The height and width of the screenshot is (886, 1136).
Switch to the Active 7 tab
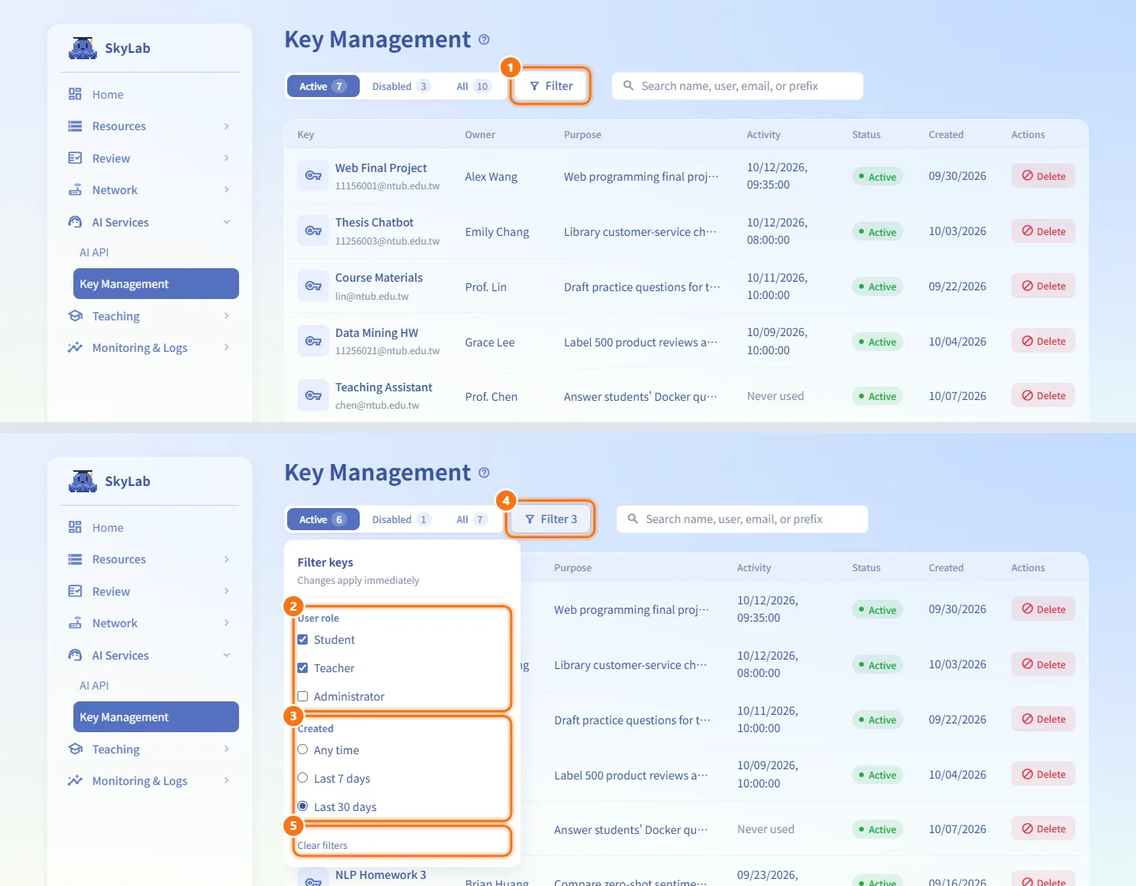[x=323, y=86]
